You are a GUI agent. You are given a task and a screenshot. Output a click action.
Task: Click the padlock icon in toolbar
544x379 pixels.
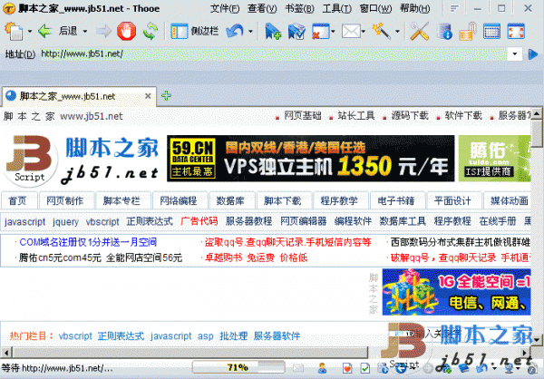pos(468,31)
